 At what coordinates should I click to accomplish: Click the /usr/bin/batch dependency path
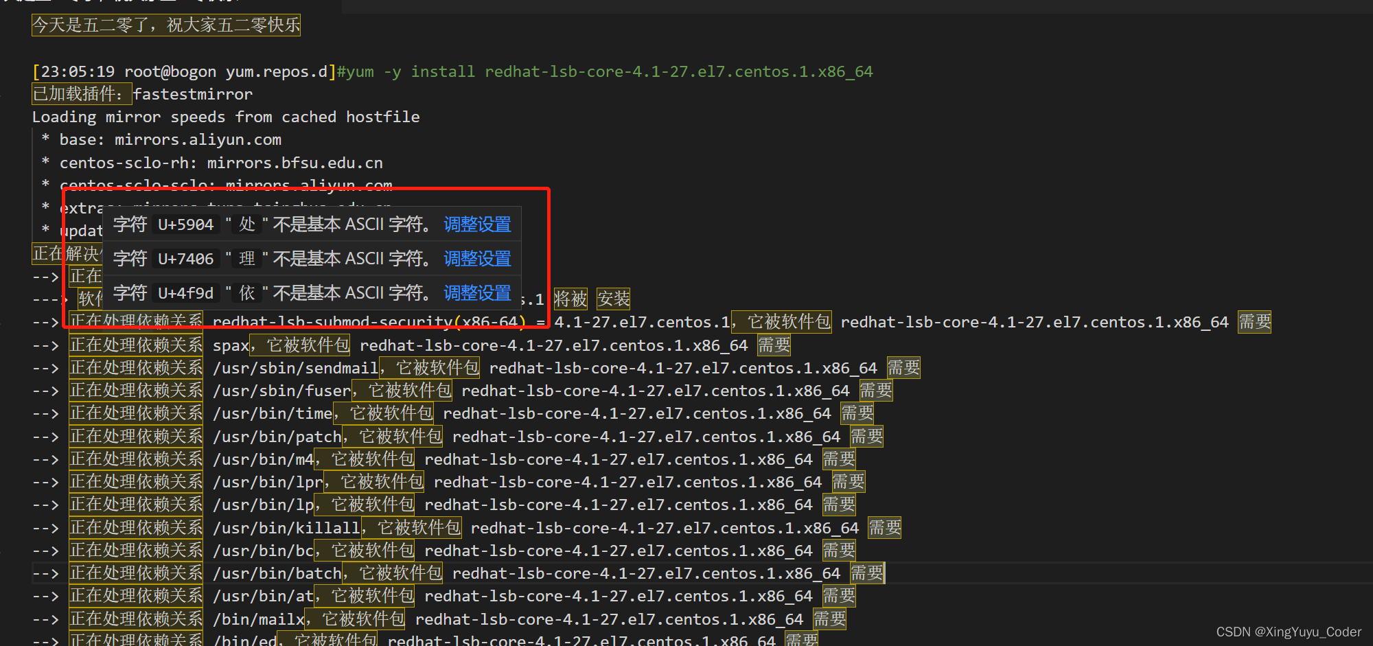click(x=277, y=573)
